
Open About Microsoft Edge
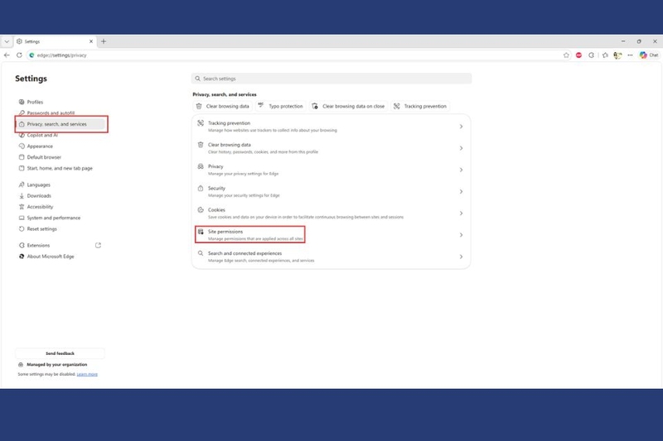pos(51,256)
